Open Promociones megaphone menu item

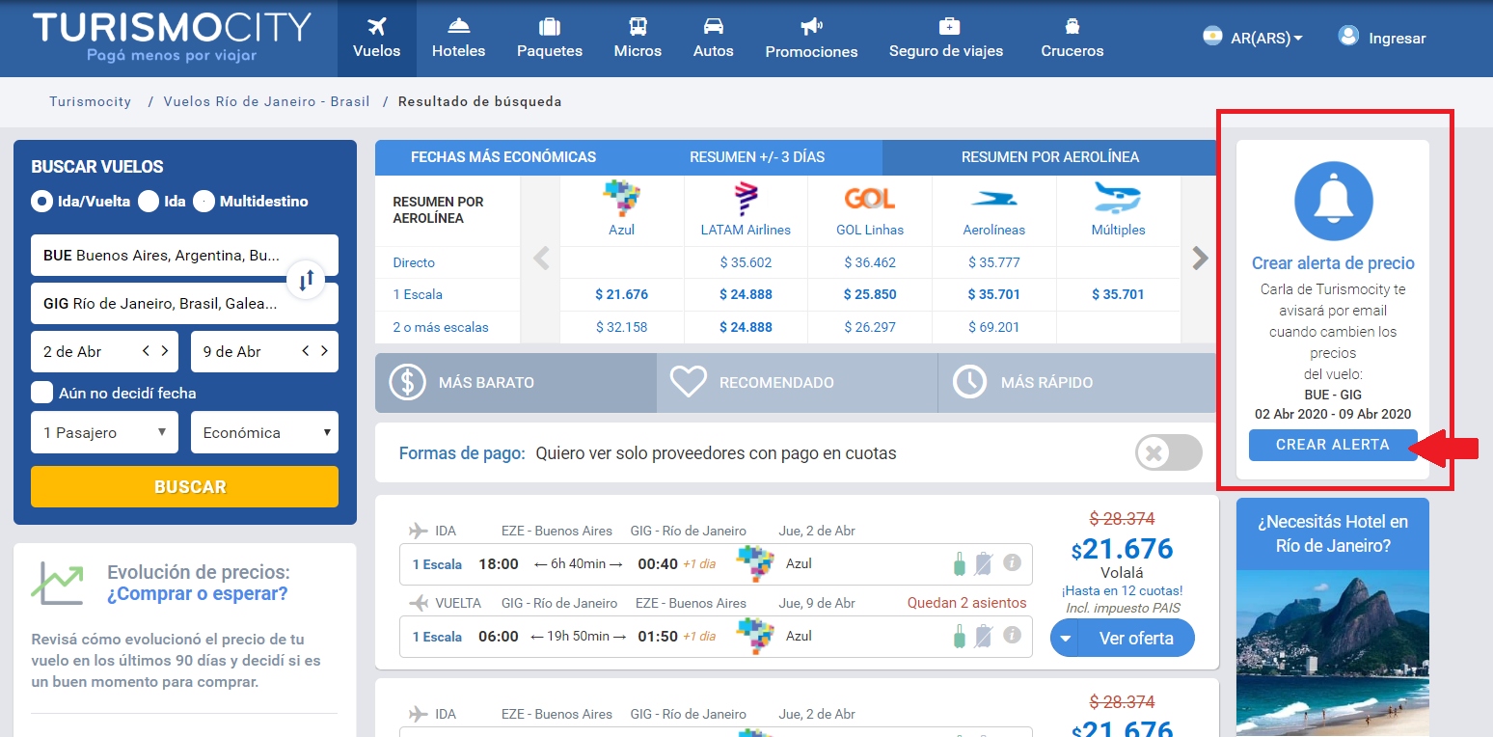(x=811, y=39)
